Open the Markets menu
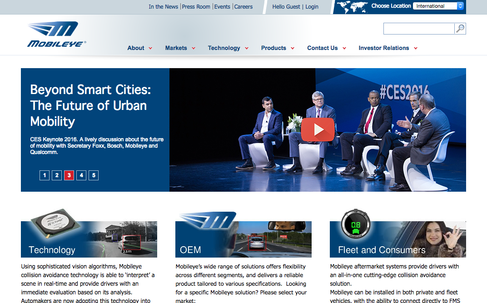This screenshot has height=303, width=487. (x=176, y=48)
